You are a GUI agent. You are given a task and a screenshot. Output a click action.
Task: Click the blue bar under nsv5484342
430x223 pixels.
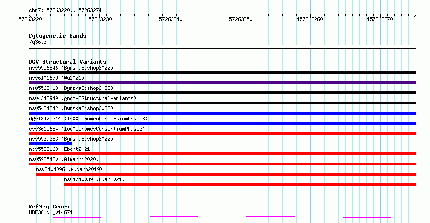coord(222,113)
